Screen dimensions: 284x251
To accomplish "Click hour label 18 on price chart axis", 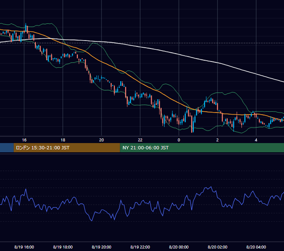I will [x=63, y=140].
